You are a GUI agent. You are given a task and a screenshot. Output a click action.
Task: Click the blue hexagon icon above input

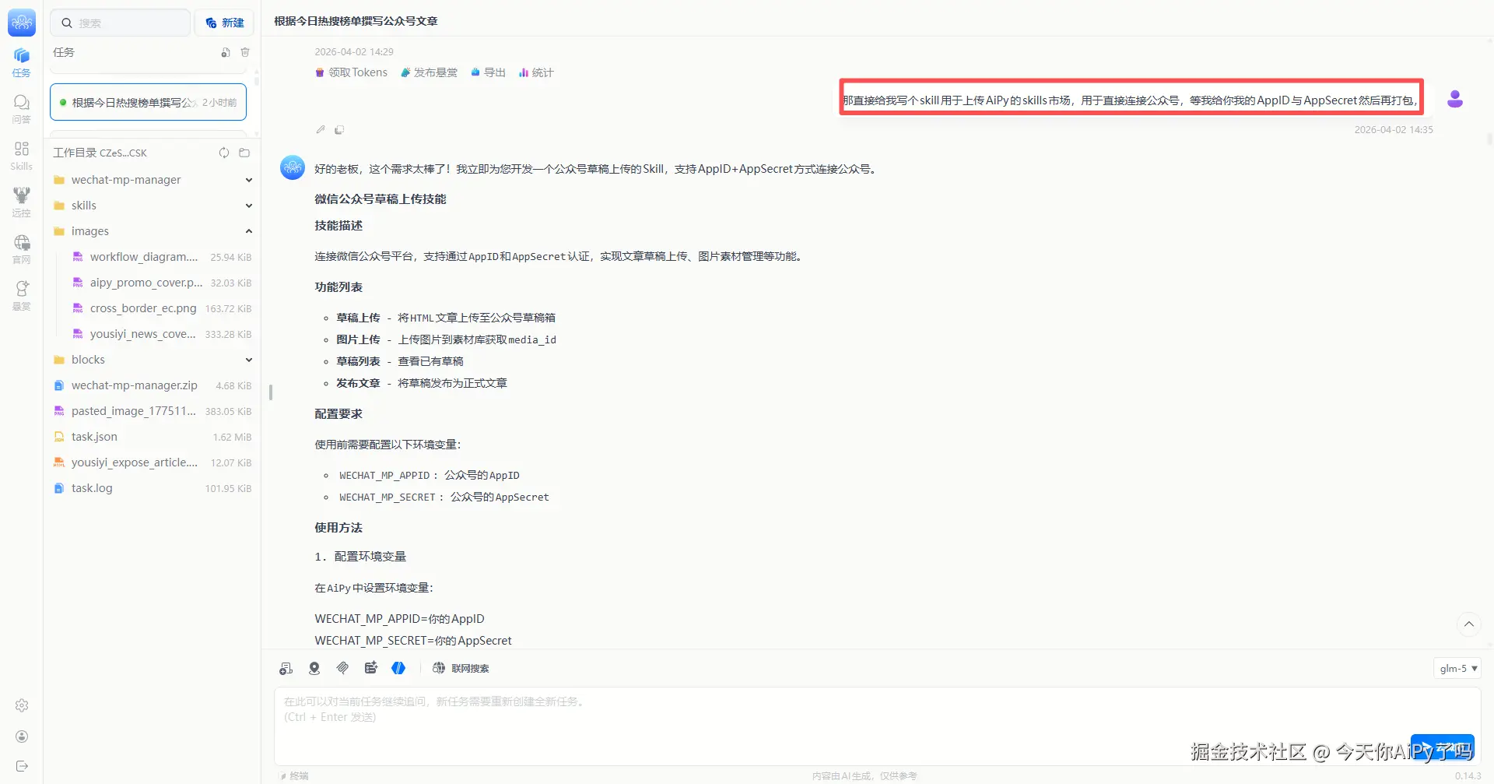[x=398, y=668]
